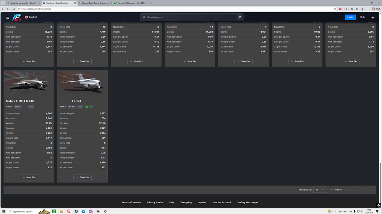This screenshot has width=382, height=214.
Task: Open Privacy Notice footer link
Action: [x=155, y=202]
